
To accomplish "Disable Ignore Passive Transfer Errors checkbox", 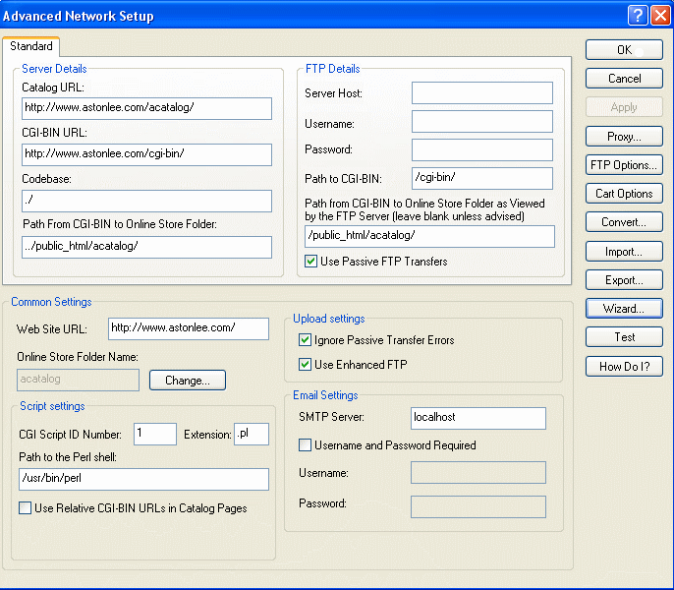I will 306,340.
